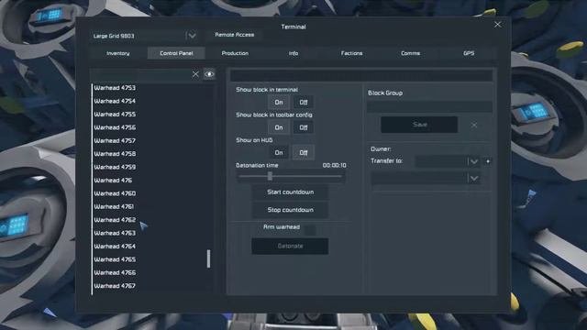Select Warhead 4759 in the list
This screenshot has width=587, height=330.
pyautogui.click(x=115, y=167)
